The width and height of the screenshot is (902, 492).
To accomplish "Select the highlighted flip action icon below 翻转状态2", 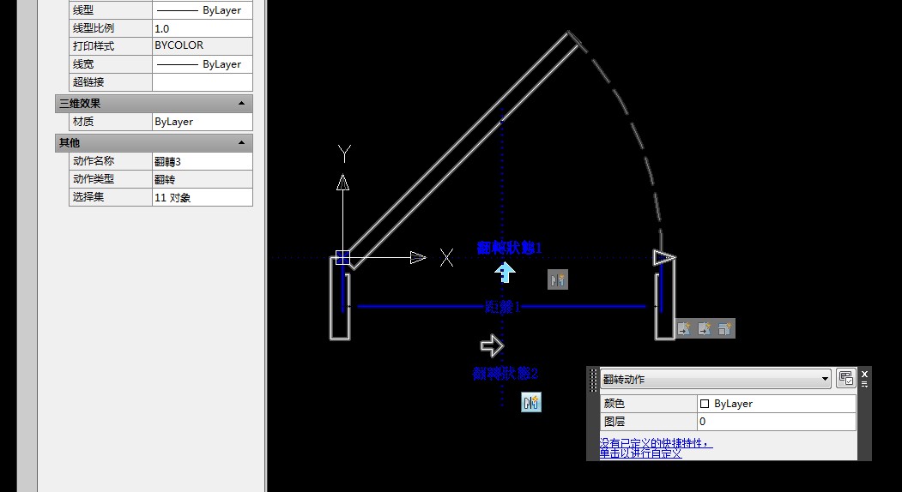I will click(x=531, y=401).
